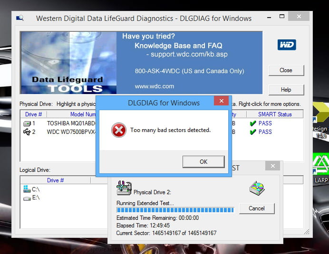Screen dimensions: 329x254
Task: Click the Data Lifeguard Tools banner image
Action: coord(68,63)
